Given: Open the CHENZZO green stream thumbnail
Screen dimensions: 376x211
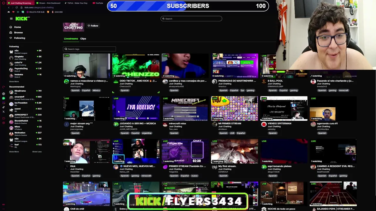Looking at the screenshot, I should (136, 66).
